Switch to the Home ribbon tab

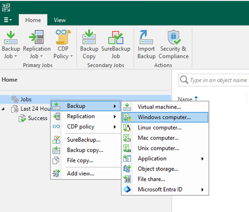coord(33,20)
